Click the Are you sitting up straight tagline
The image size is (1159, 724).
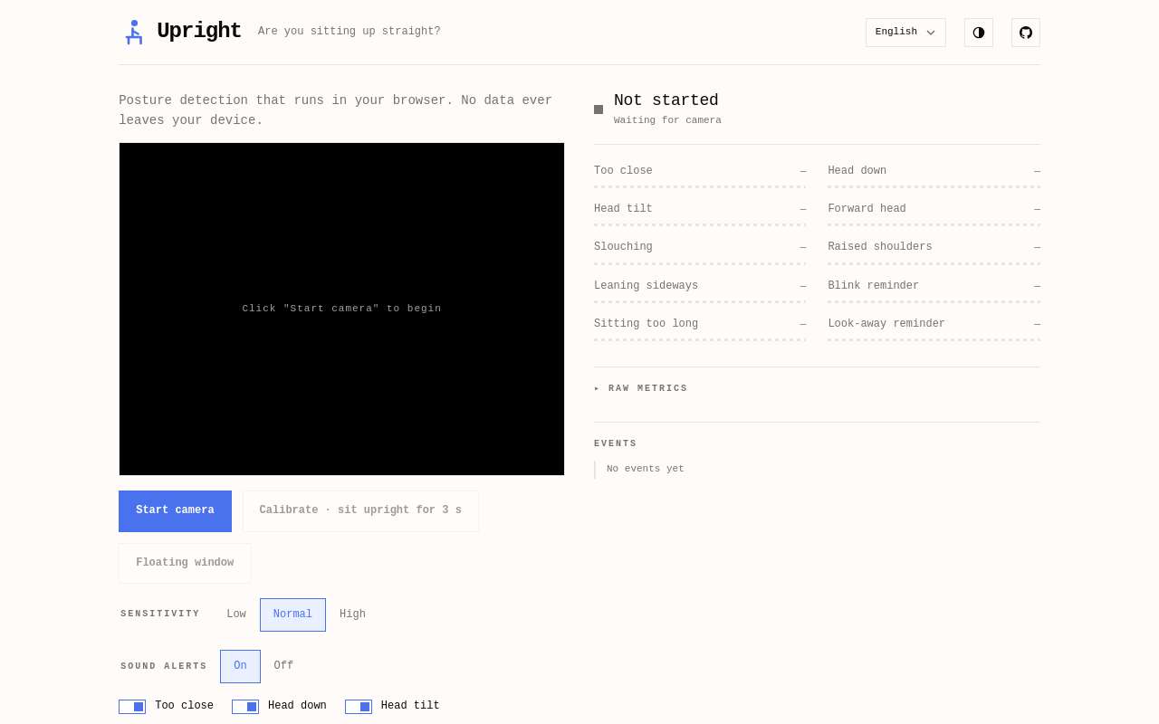pos(350,32)
